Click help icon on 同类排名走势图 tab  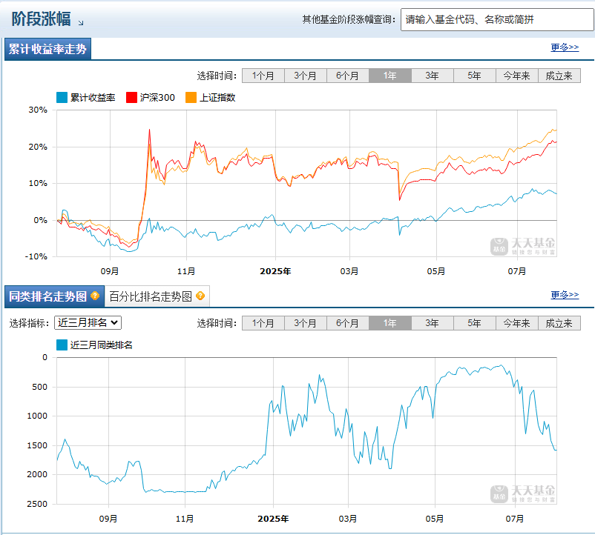(95, 296)
